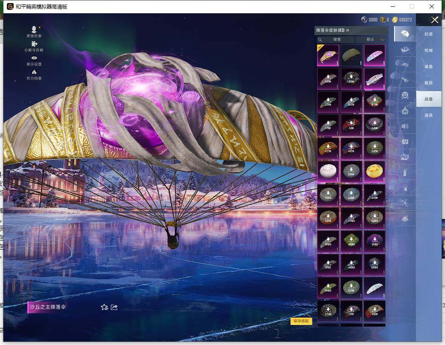This screenshot has height=345, width=445.
Task: Switch to 战备 tab
Action: 429,99
